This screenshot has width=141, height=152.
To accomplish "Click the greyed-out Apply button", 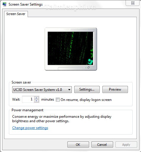I will 126,145.
